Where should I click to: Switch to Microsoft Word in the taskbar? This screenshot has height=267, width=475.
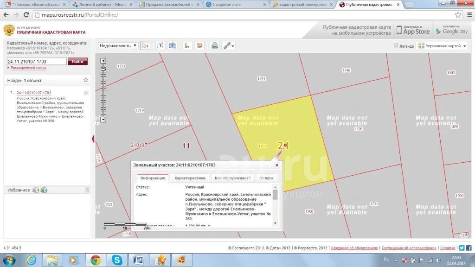tap(138, 261)
